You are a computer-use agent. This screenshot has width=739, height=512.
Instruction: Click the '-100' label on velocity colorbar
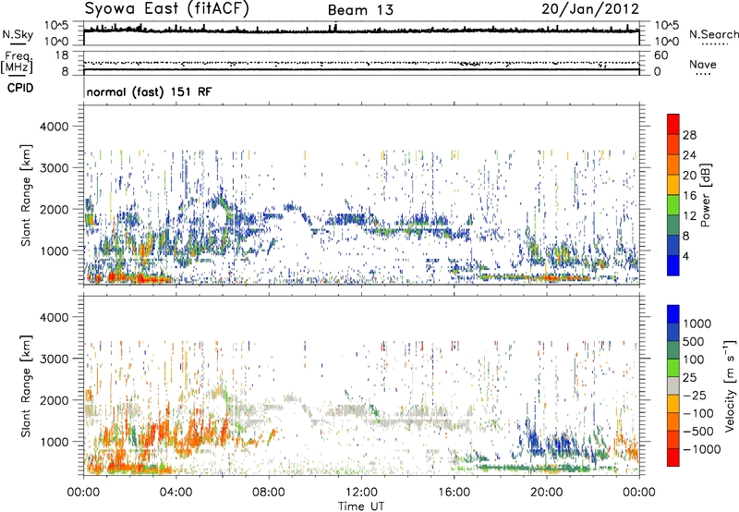click(x=697, y=413)
